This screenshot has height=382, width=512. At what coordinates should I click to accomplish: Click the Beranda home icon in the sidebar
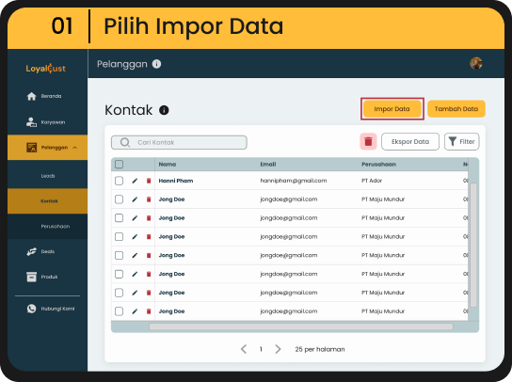pyautogui.click(x=31, y=96)
